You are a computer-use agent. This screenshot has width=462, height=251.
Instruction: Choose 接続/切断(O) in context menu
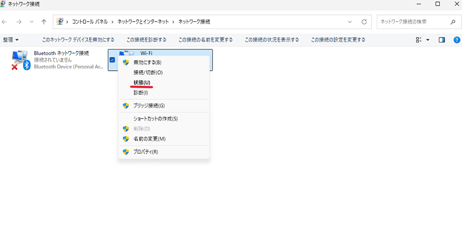pyautogui.click(x=164, y=73)
